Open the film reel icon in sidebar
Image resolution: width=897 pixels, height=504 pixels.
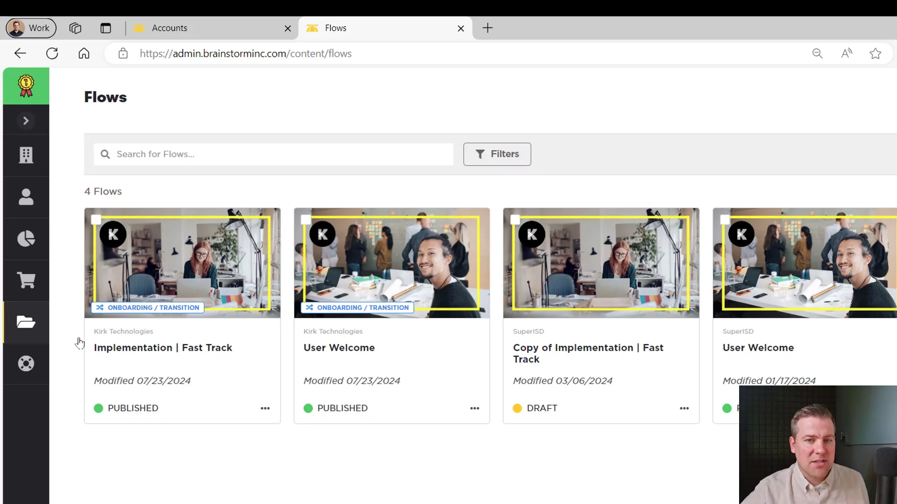26,364
